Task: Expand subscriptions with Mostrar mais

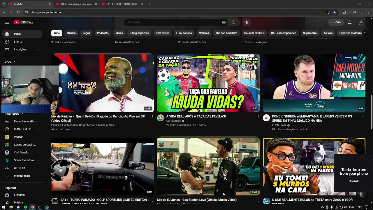Action: coord(22,176)
